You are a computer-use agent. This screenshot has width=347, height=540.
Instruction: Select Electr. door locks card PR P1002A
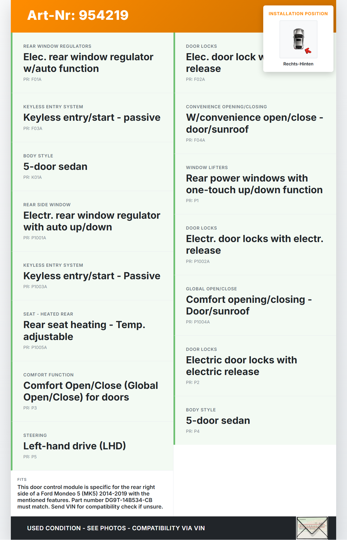pyautogui.click(x=255, y=244)
